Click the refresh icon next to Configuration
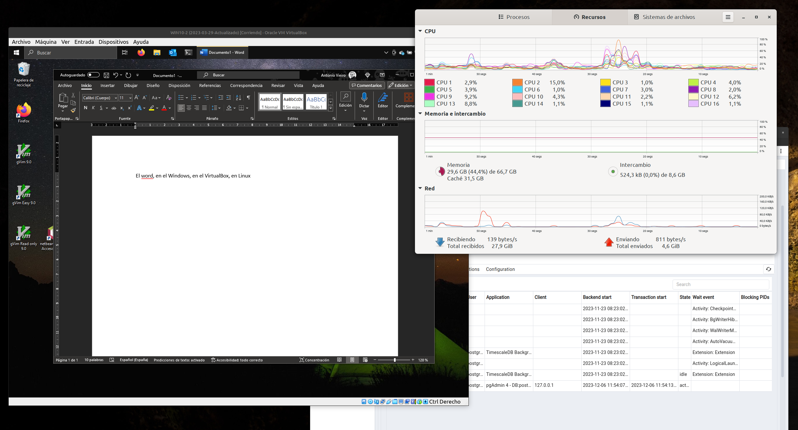 pos(769,269)
